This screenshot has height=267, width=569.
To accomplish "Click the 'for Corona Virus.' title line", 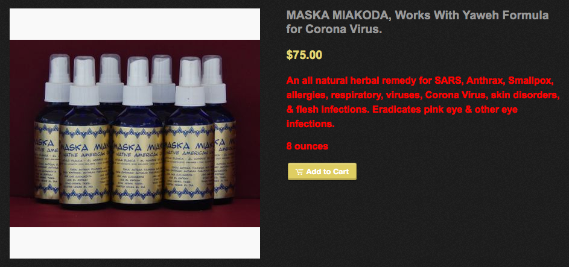I will [334, 29].
